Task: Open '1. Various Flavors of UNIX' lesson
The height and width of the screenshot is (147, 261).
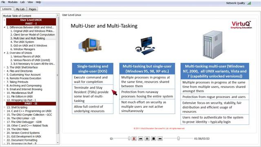Action: [x=25, y=56]
